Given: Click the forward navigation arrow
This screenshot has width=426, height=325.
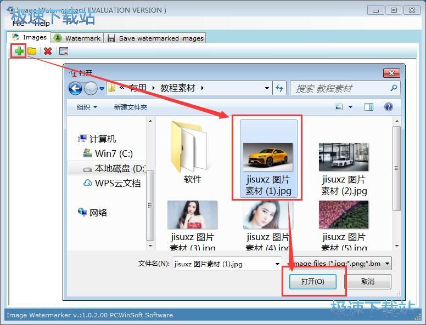Looking at the screenshot, I should (91, 88).
